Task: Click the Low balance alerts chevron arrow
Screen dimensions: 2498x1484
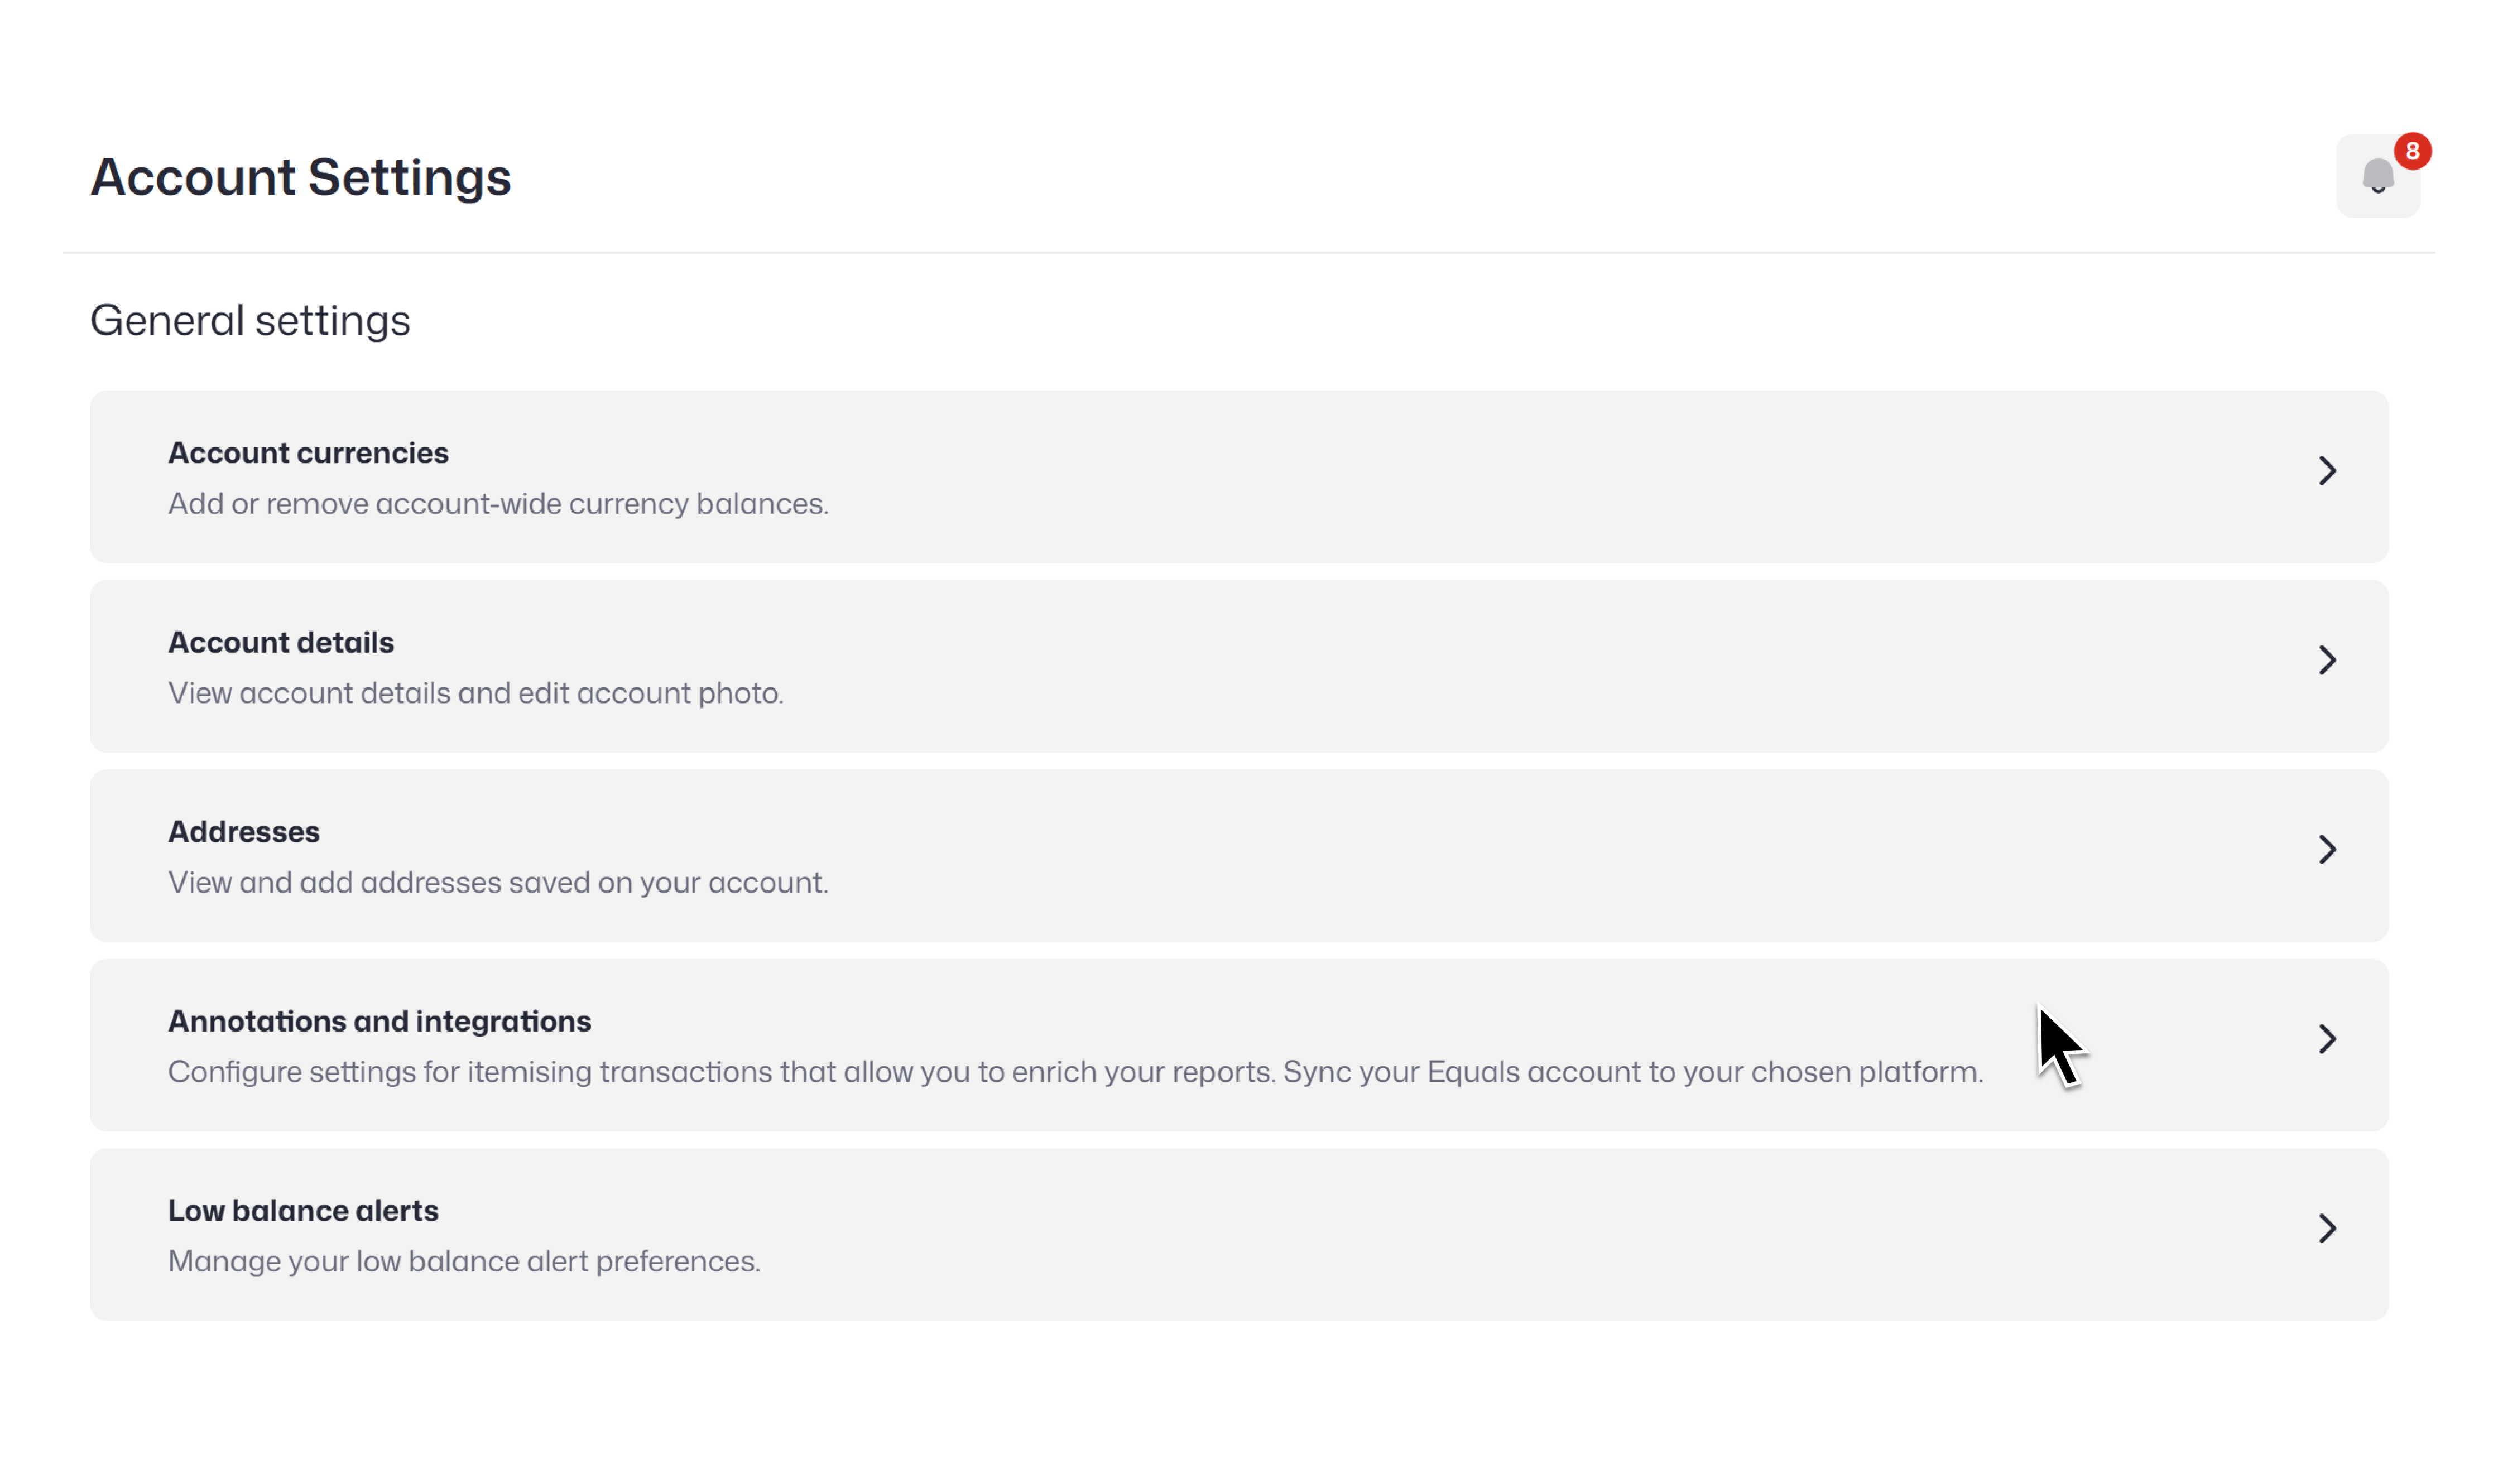Action: coord(2327,1228)
